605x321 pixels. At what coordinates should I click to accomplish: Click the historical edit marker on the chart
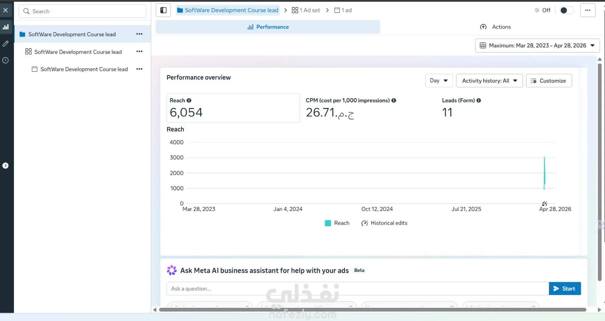pyautogui.click(x=544, y=204)
